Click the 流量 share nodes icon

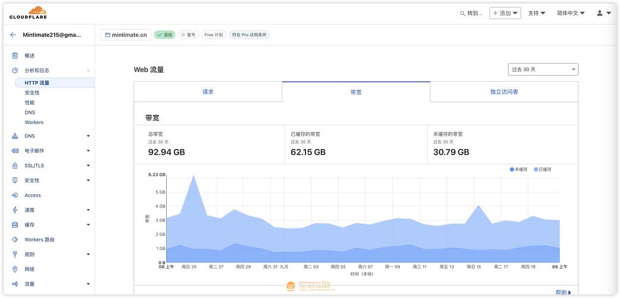point(15,284)
